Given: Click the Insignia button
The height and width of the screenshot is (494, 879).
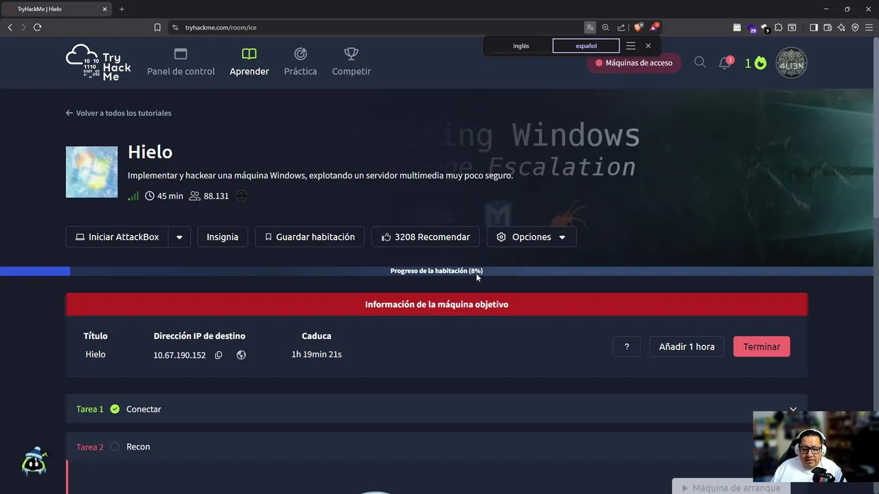Looking at the screenshot, I should point(222,237).
